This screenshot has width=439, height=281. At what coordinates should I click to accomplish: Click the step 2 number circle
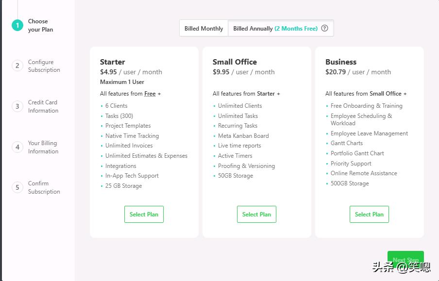coord(17,66)
